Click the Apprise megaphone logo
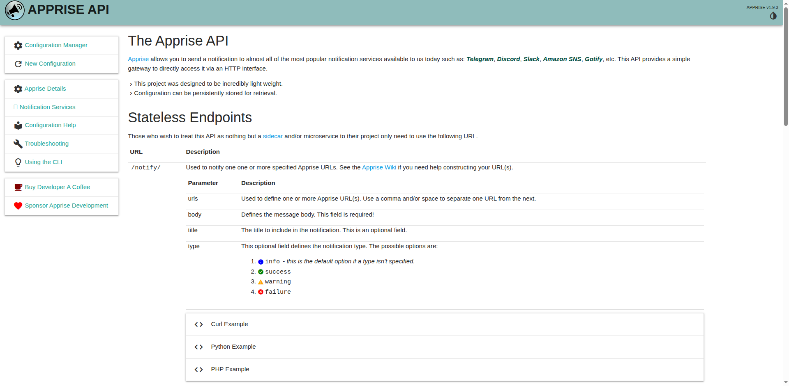The width and height of the screenshot is (789, 386). click(x=15, y=10)
